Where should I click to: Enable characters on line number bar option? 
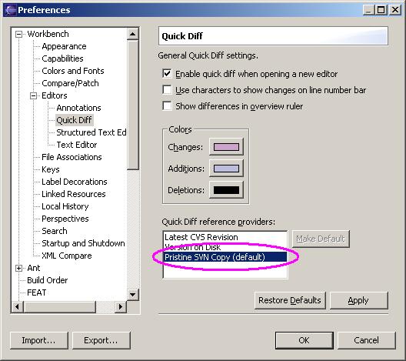pos(167,89)
